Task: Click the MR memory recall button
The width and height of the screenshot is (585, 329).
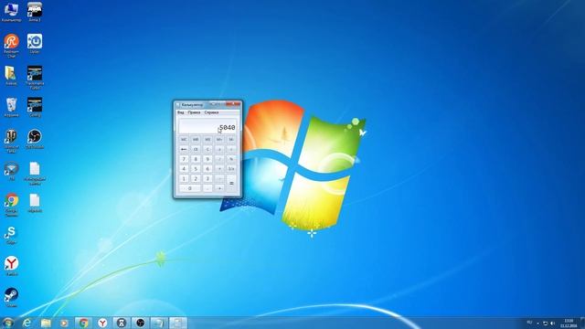Action: tap(196, 140)
